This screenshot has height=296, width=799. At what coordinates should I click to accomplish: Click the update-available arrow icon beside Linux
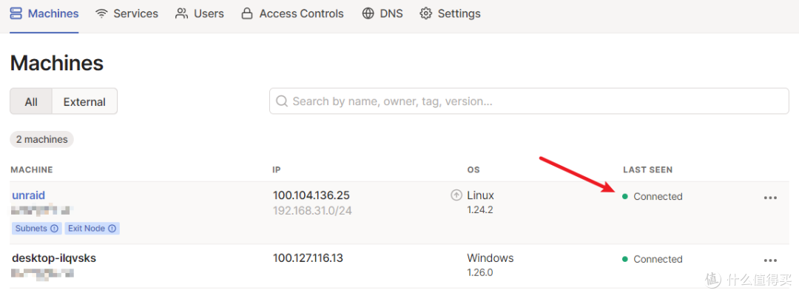pyautogui.click(x=456, y=195)
